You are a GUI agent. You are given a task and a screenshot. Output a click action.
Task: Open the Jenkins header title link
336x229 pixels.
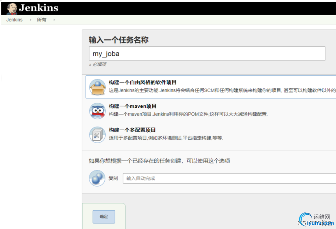click(x=39, y=8)
